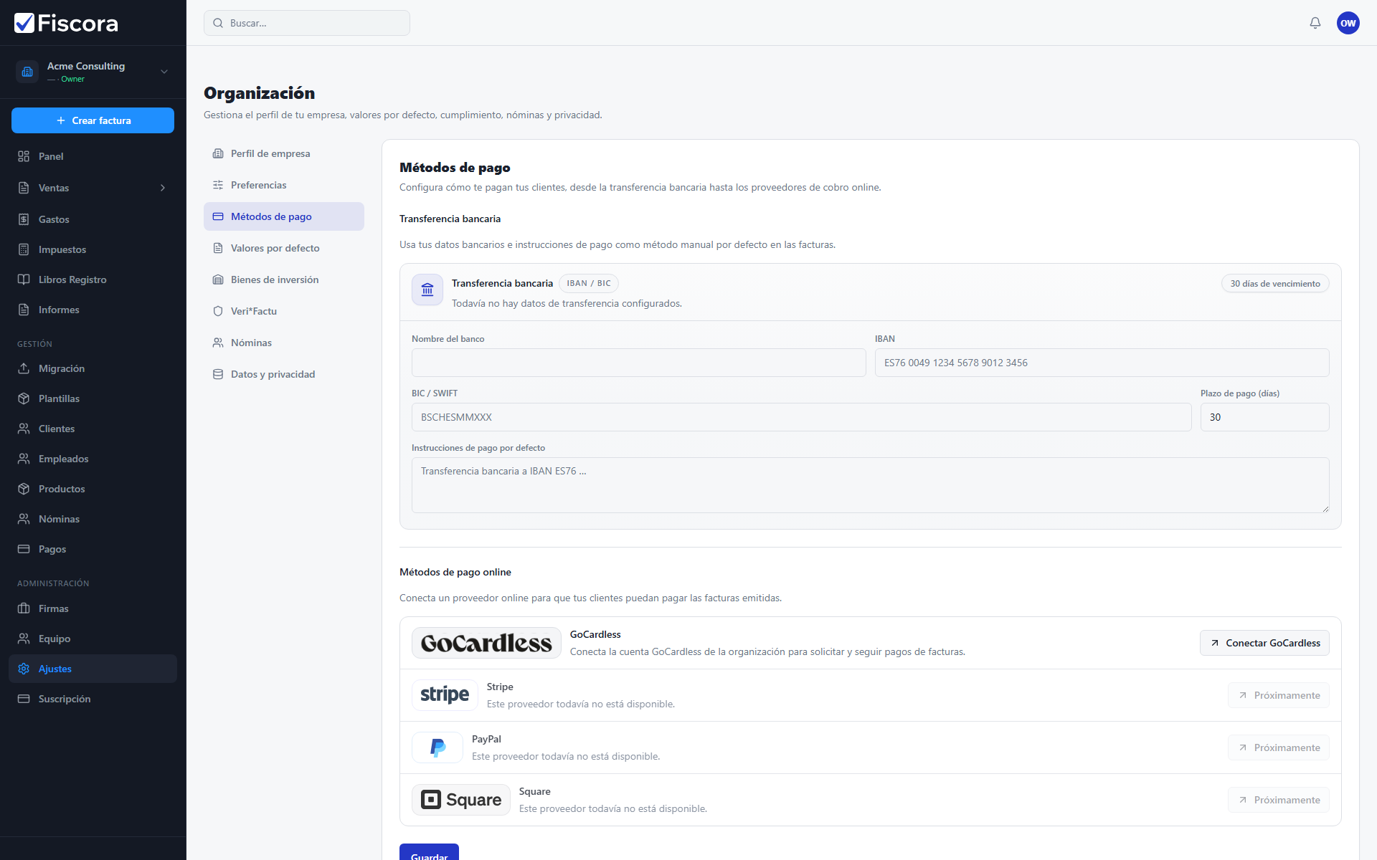
Task: Click the Pagos card icon
Action: click(x=24, y=549)
